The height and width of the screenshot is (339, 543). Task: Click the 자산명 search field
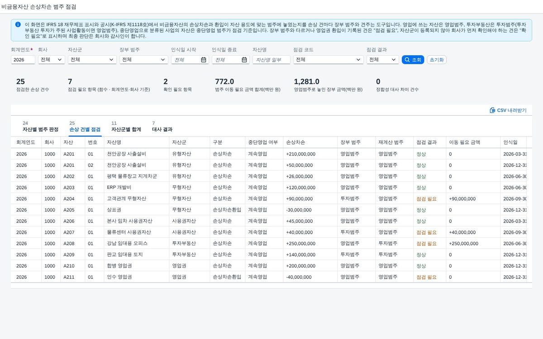[271, 60]
